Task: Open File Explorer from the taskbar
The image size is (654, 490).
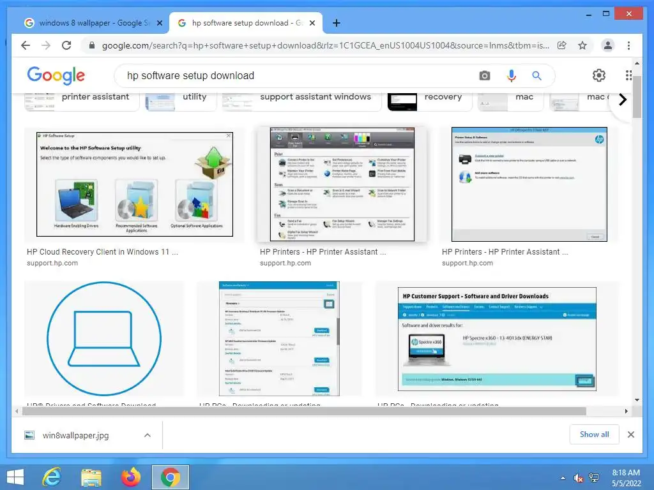Action: pos(91,478)
